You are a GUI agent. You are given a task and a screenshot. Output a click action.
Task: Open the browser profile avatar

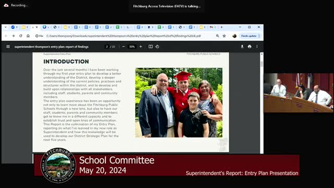(x=234, y=36)
